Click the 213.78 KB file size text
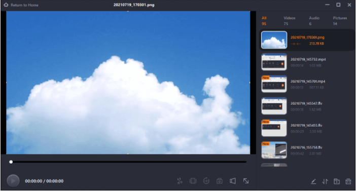This screenshot has height=191, width=356. click(x=316, y=44)
